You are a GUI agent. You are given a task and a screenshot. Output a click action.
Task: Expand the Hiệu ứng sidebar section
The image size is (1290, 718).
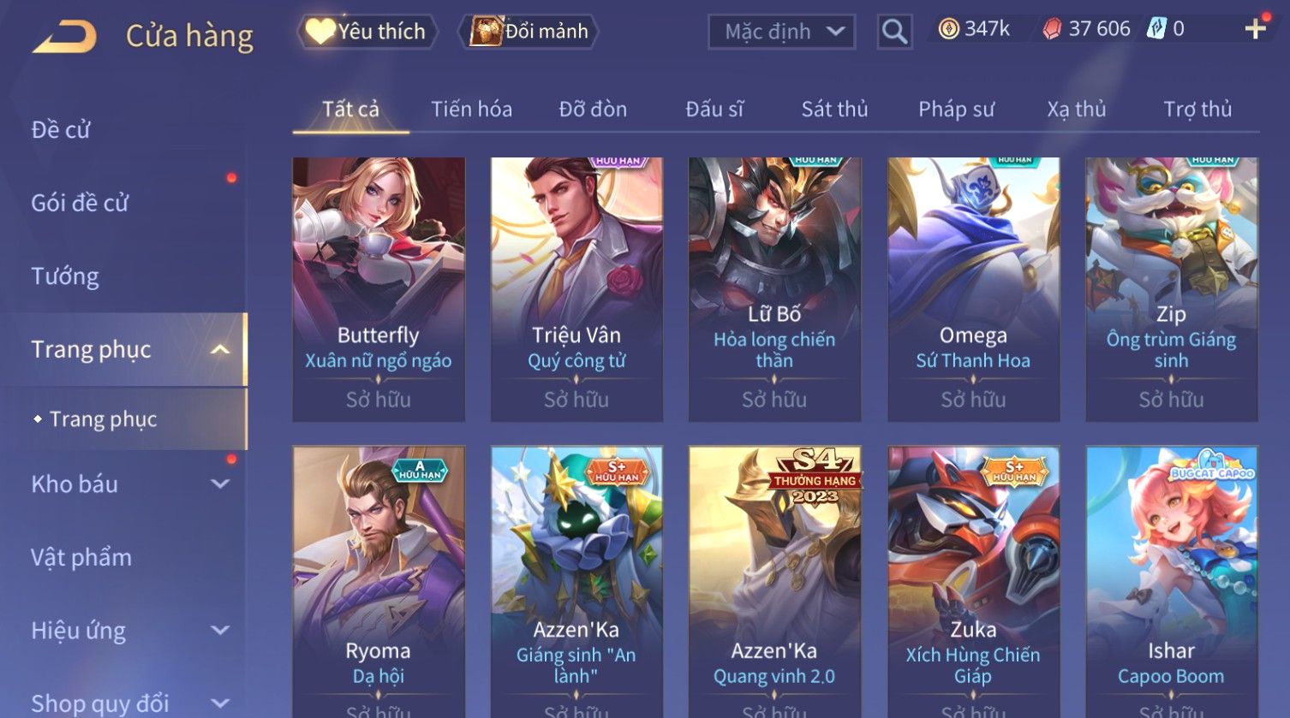(x=220, y=631)
